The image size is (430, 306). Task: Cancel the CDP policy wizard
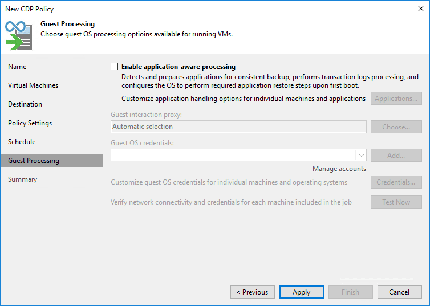click(x=399, y=292)
